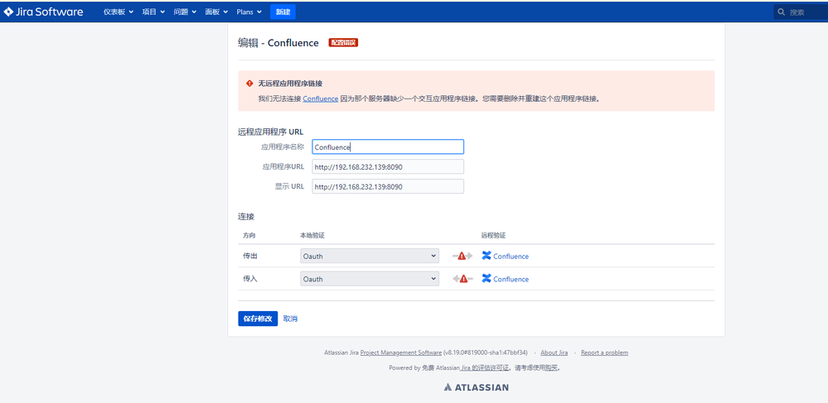
Task: Click the 远程验证 column header
Action: pos(493,235)
